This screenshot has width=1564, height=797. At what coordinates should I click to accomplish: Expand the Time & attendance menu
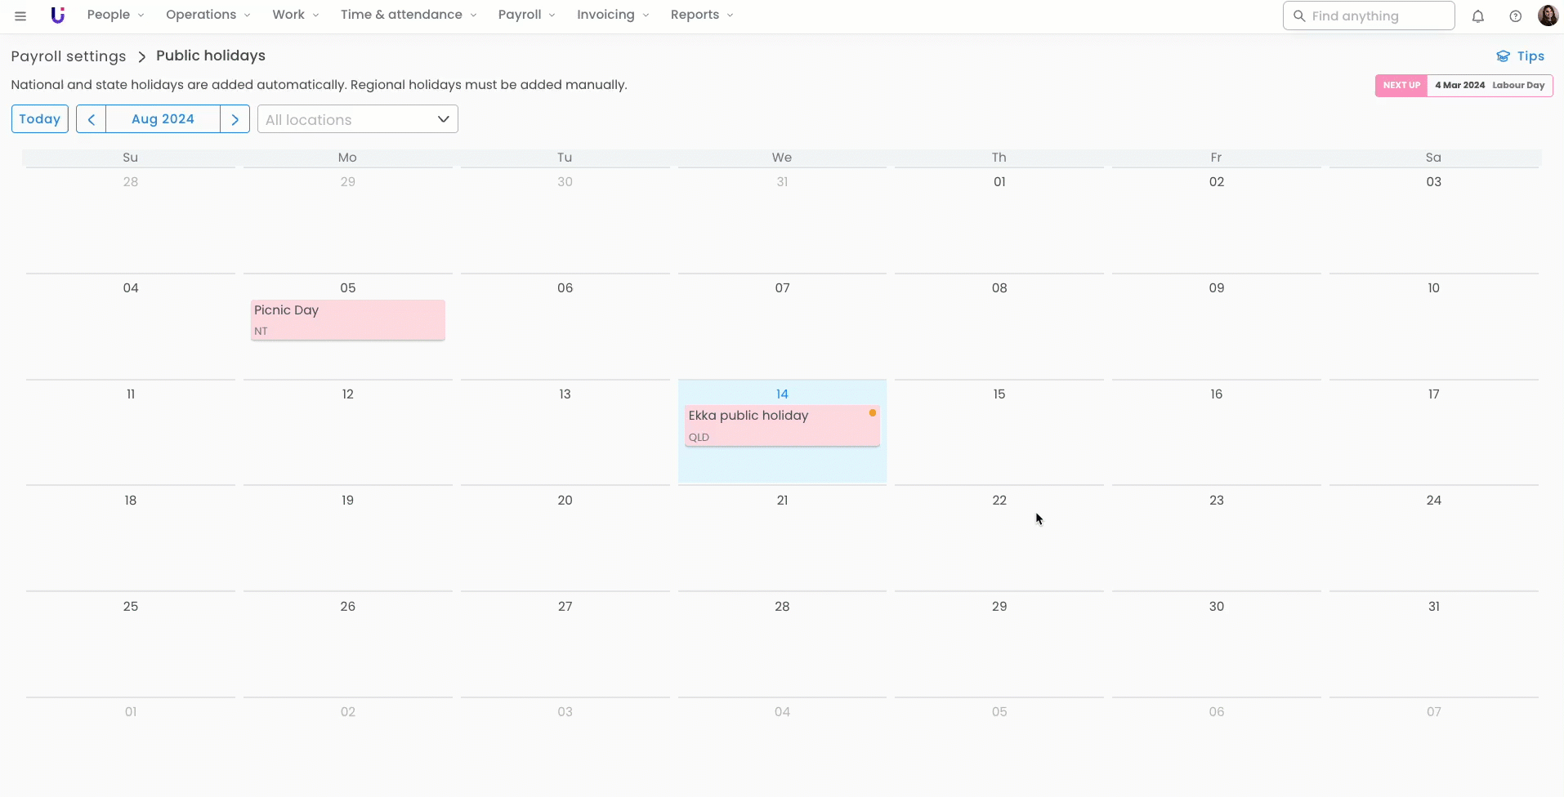point(408,15)
